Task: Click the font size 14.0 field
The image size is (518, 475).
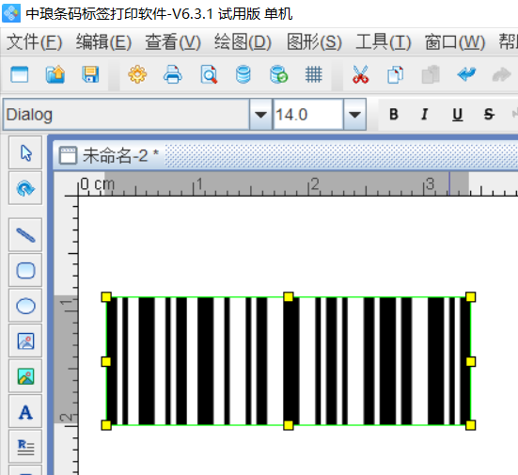Action: click(x=307, y=115)
